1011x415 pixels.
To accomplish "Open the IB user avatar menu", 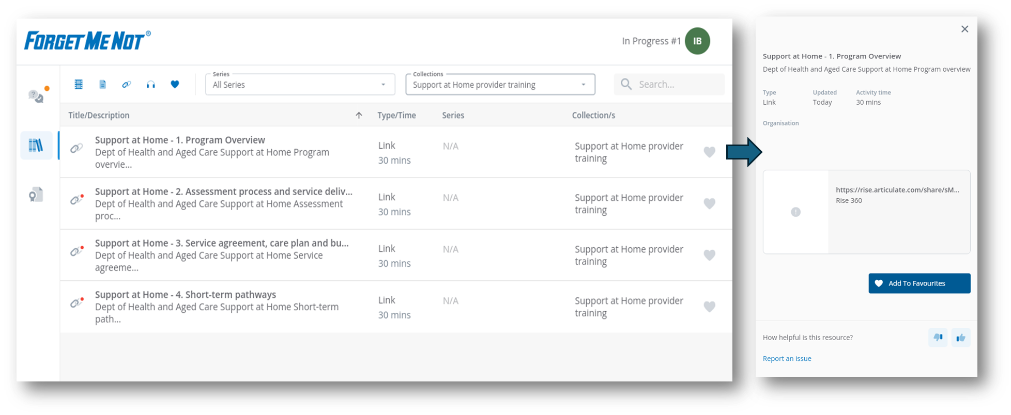I will click(697, 41).
